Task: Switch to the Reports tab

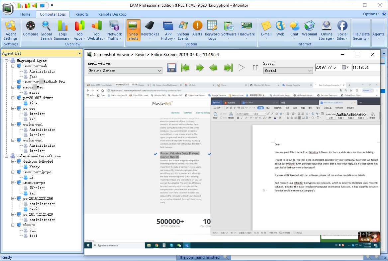Action: 82,14
